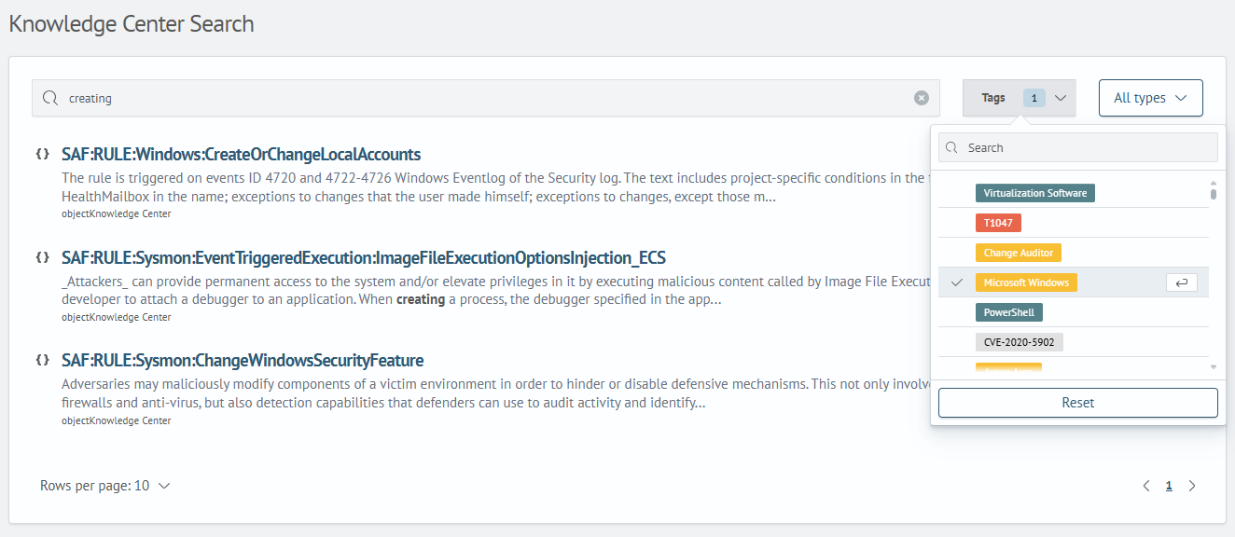
Task: Open SAF:RULE:Sysmon:EventTriggeredExecution:ImageFileExecutionOptionsInjection_ECS result
Action: [x=364, y=257]
